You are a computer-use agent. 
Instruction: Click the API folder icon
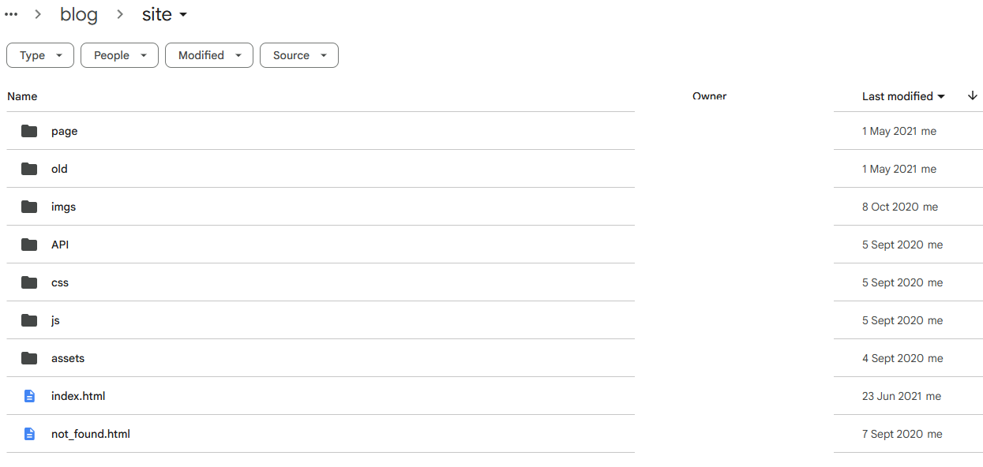click(29, 245)
